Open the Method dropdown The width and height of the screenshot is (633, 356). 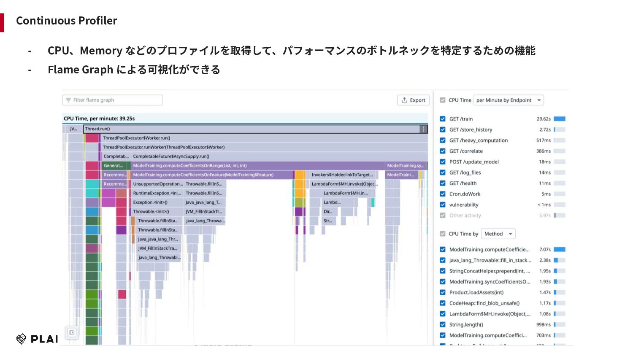pos(498,234)
